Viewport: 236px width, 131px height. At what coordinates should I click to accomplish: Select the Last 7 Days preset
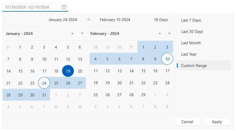[x=191, y=20]
